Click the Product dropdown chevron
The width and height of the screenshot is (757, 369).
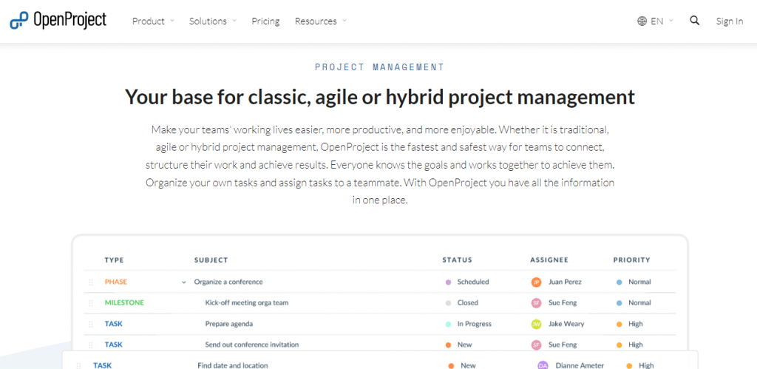coord(172,21)
